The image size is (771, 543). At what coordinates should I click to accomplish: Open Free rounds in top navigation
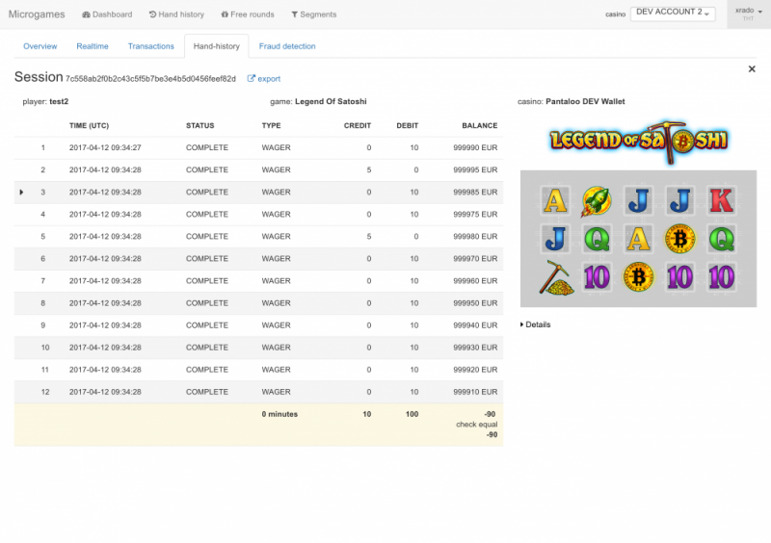pyautogui.click(x=248, y=14)
